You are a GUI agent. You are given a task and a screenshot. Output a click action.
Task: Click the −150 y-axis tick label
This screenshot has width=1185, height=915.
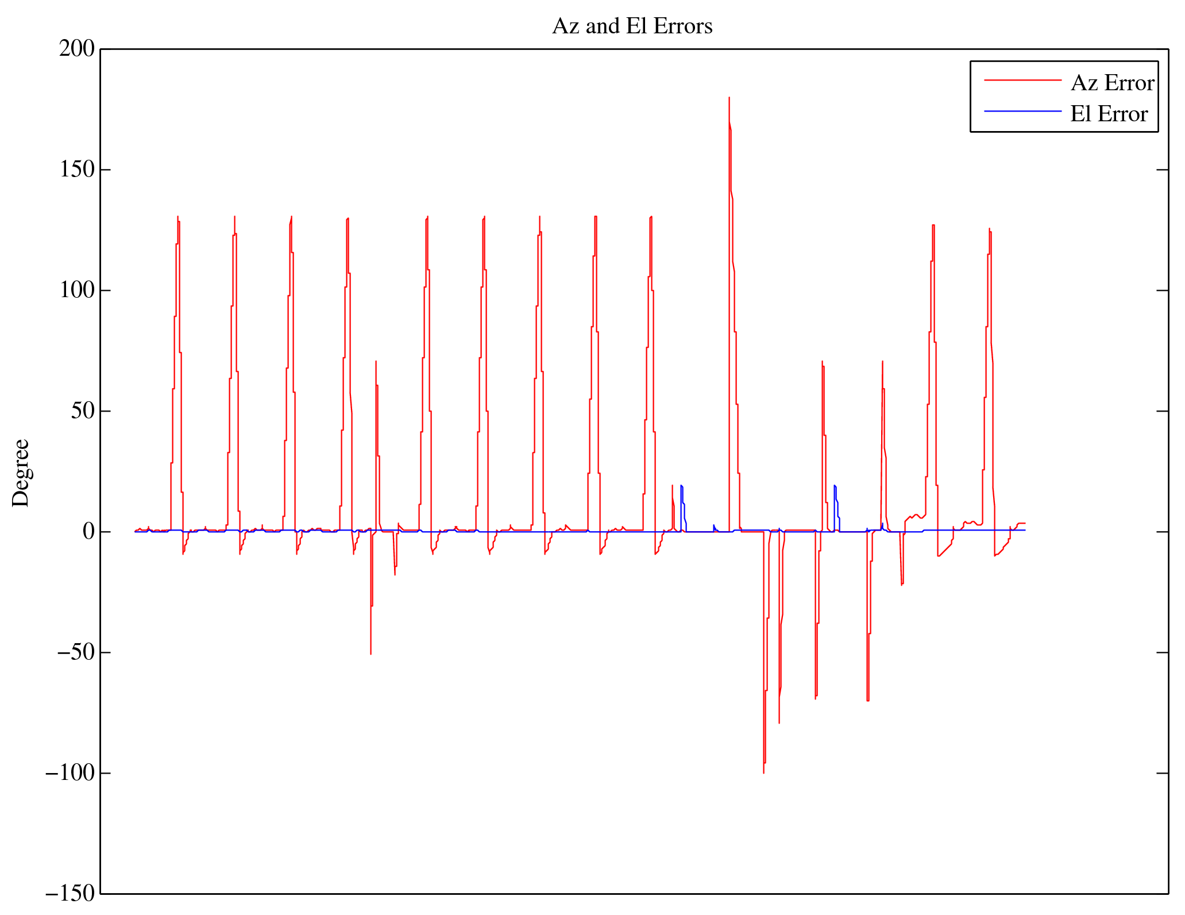click(70, 894)
